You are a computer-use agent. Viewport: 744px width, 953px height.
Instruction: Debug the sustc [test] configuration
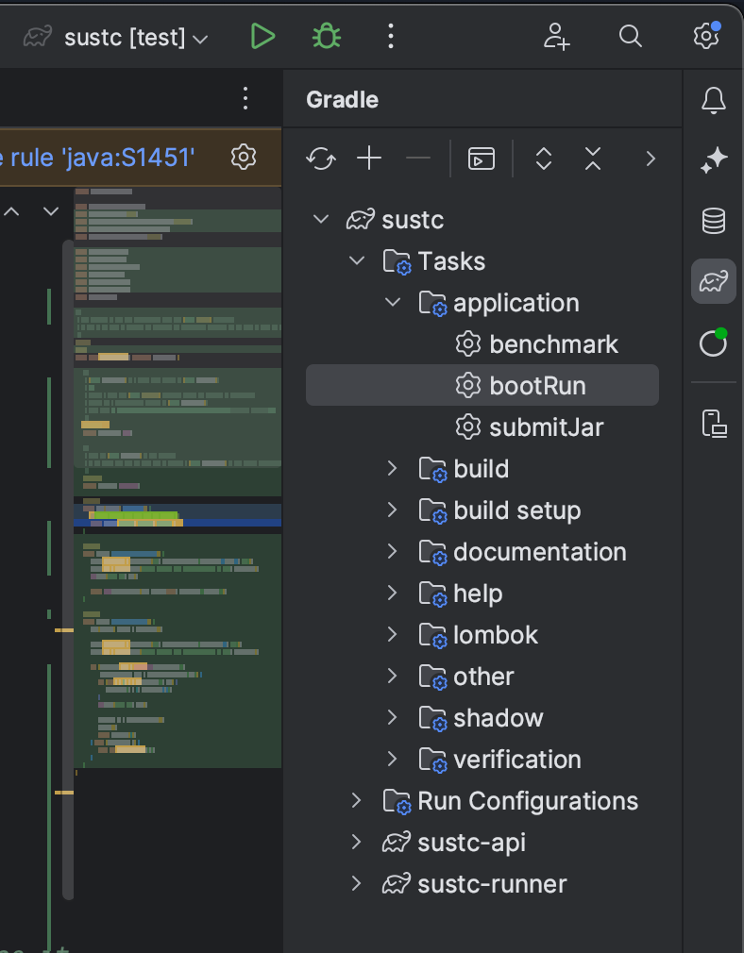(327, 37)
